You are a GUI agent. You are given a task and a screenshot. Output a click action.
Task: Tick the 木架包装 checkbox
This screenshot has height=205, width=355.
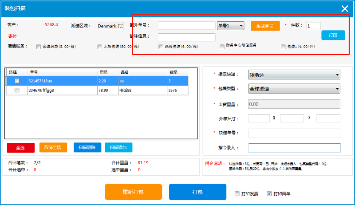100,47
